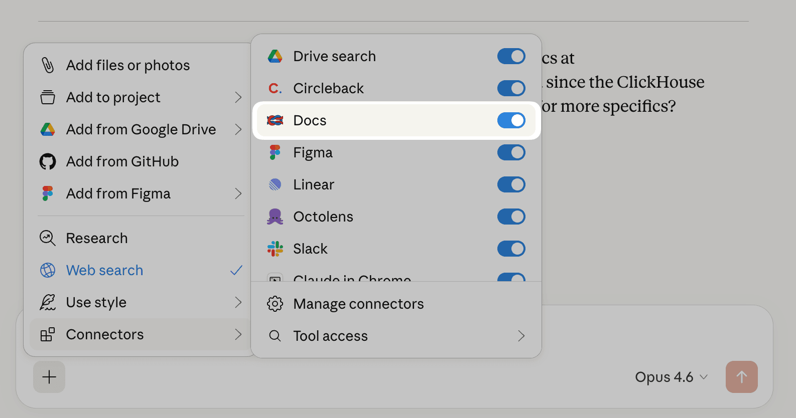Switch off the Drive search toggle
Viewport: 796px width, 418px height.
511,56
